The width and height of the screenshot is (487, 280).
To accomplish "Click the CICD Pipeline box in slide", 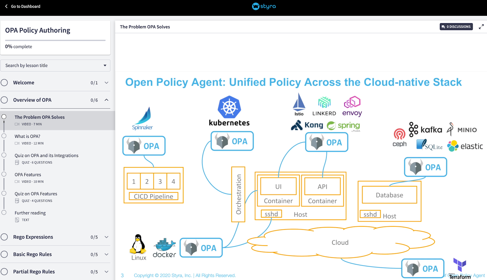I will pyautogui.click(x=153, y=196).
